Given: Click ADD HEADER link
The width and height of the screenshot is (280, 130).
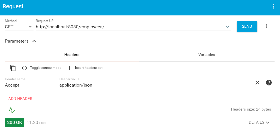Looking at the screenshot, I should (20, 99).
